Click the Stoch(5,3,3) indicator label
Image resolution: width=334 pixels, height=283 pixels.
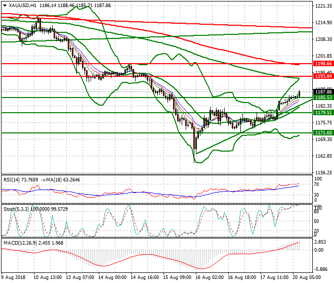pos(16,209)
